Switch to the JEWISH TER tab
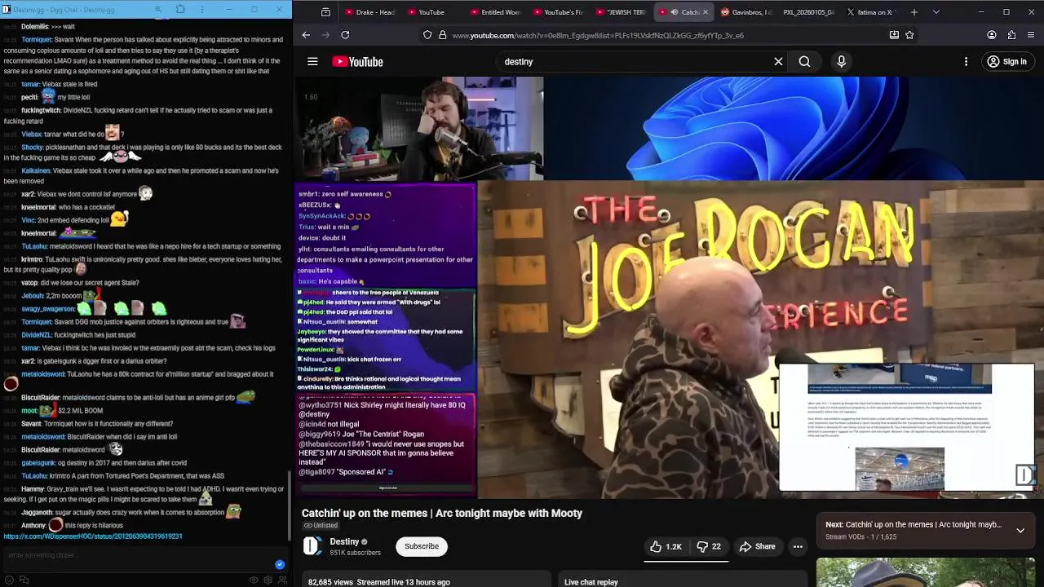Screen dimensions: 1044x587 click(622, 12)
